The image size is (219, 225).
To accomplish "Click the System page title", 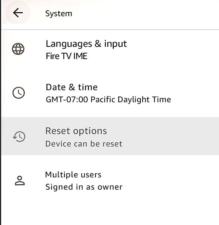I will tap(58, 14).
